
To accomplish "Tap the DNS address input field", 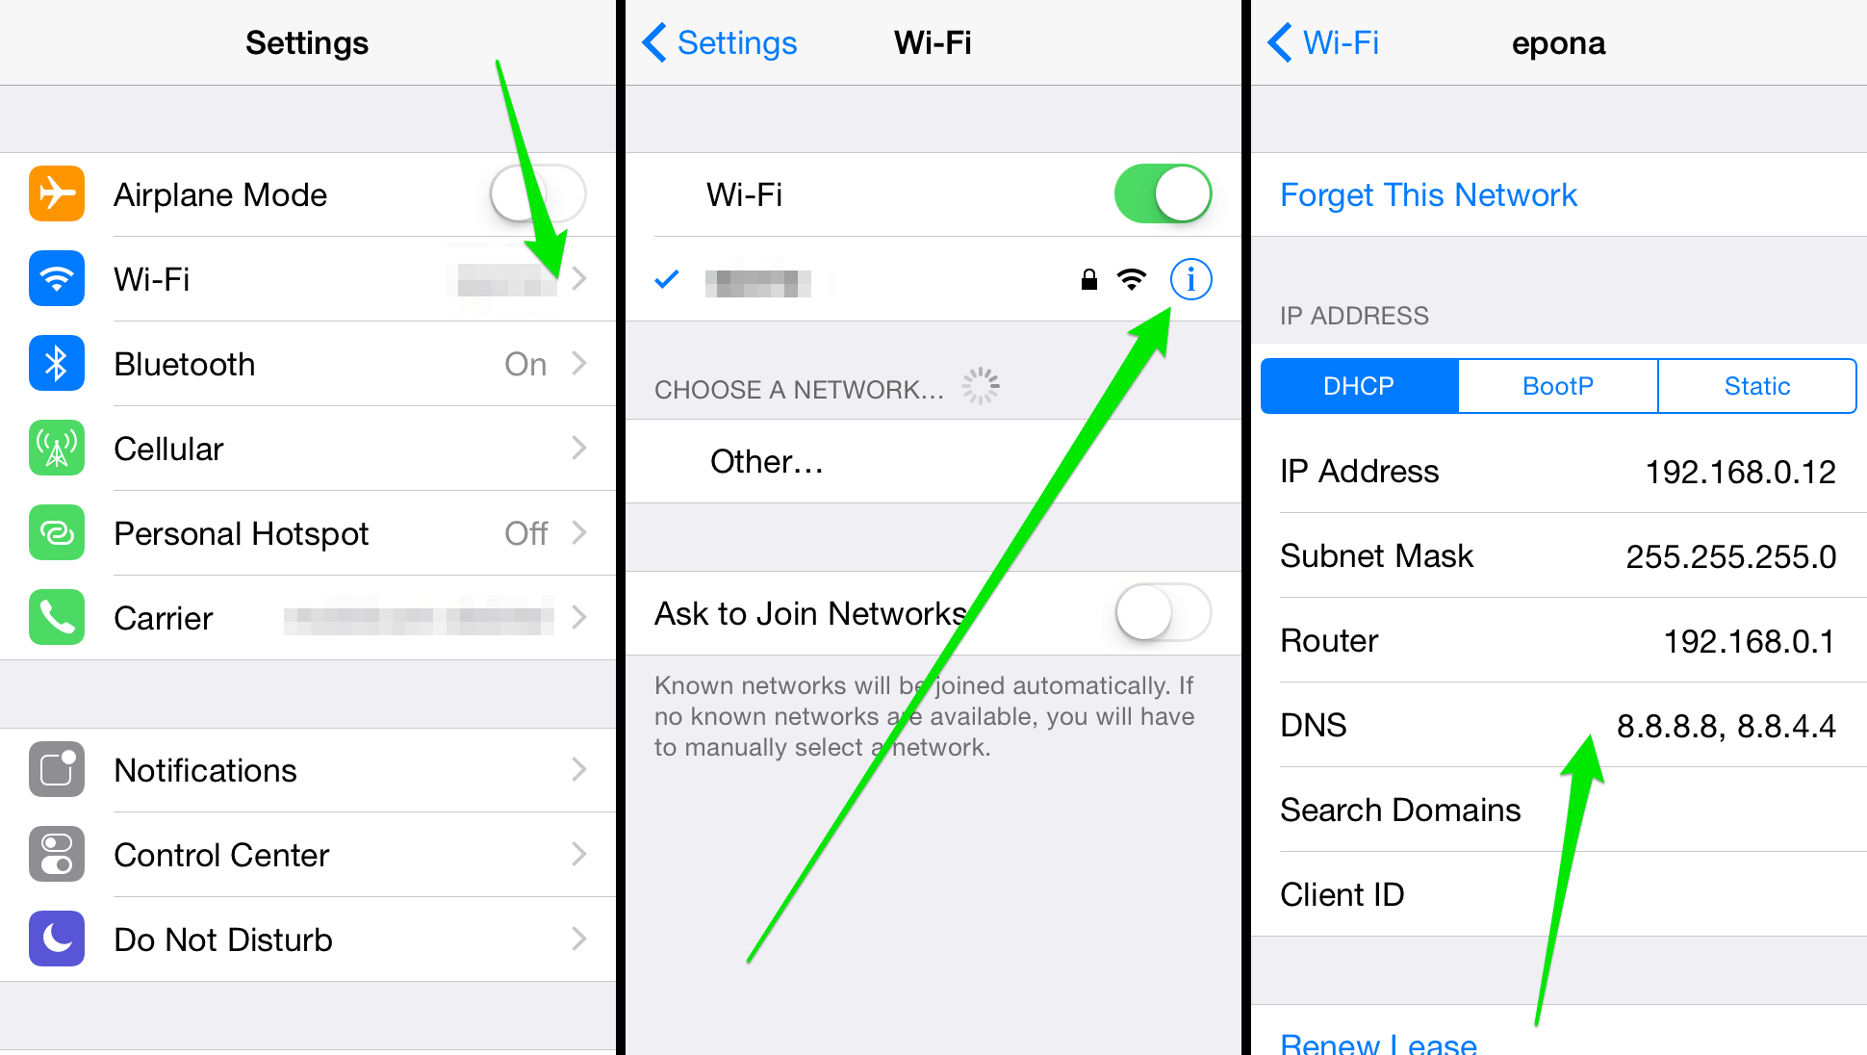I will point(1731,728).
